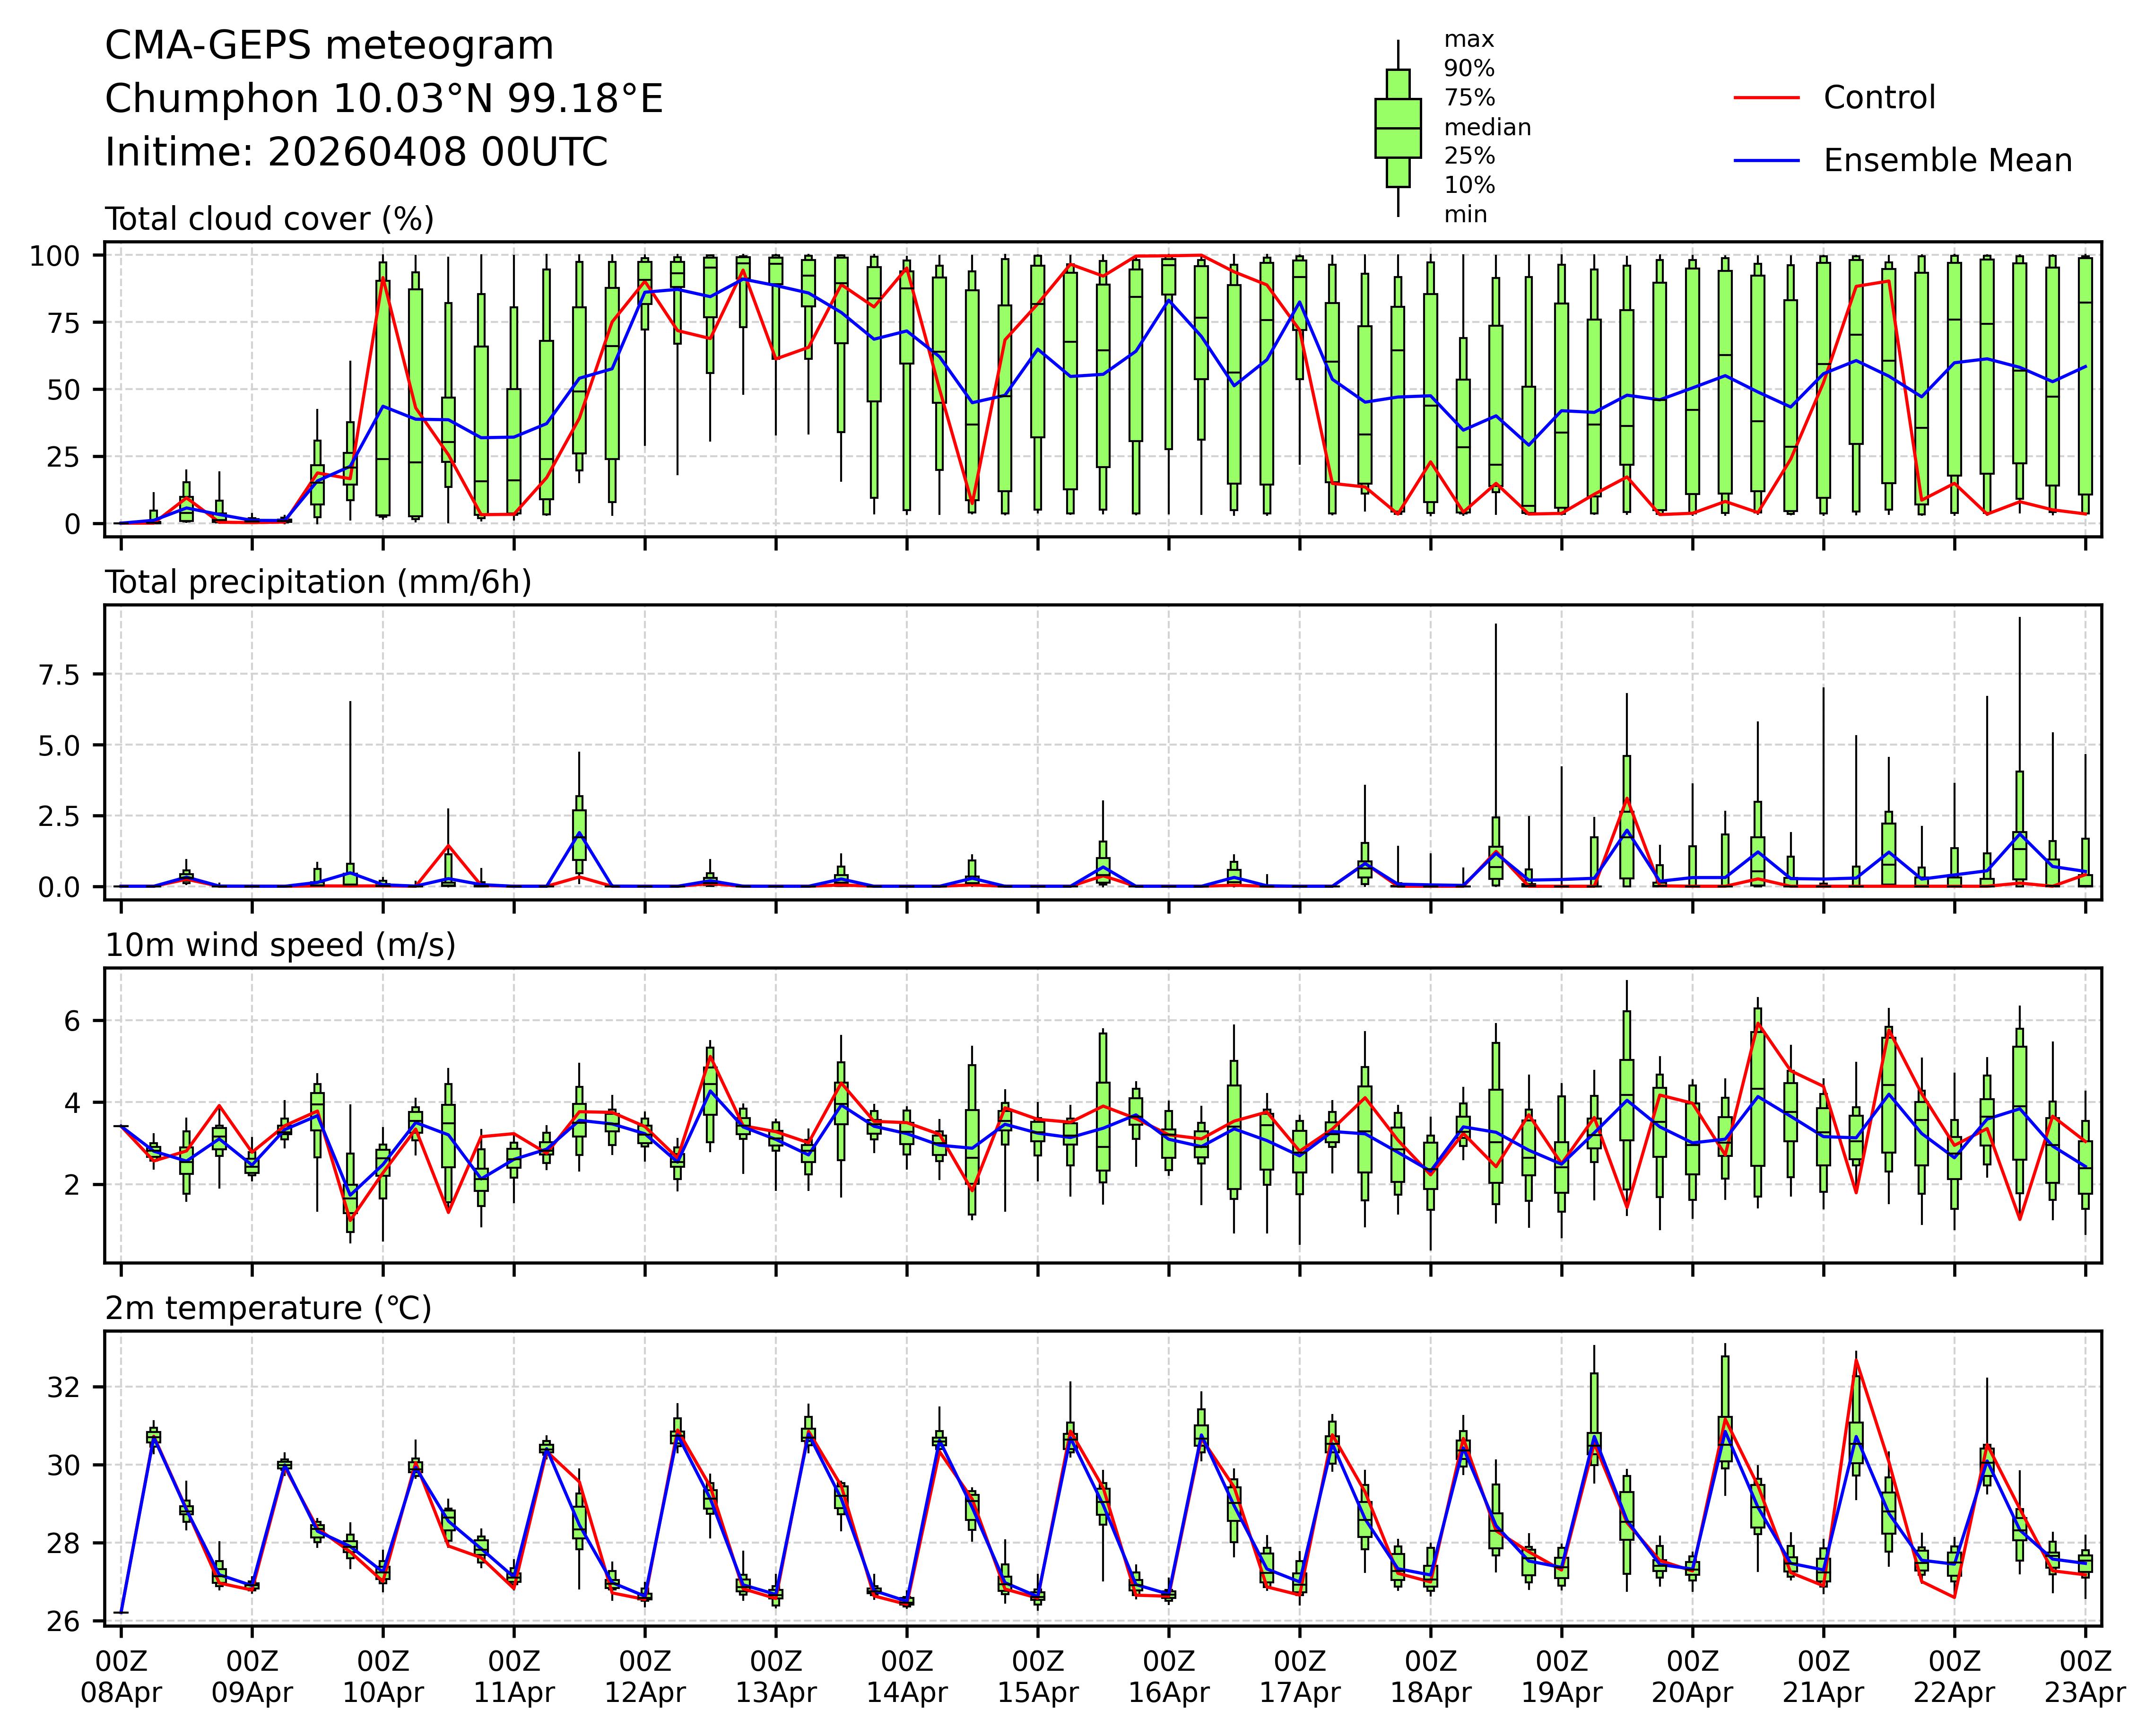Viewport: 2155px width, 1736px height.
Task: Click the red Control legend line
Action: [1766, 98]
